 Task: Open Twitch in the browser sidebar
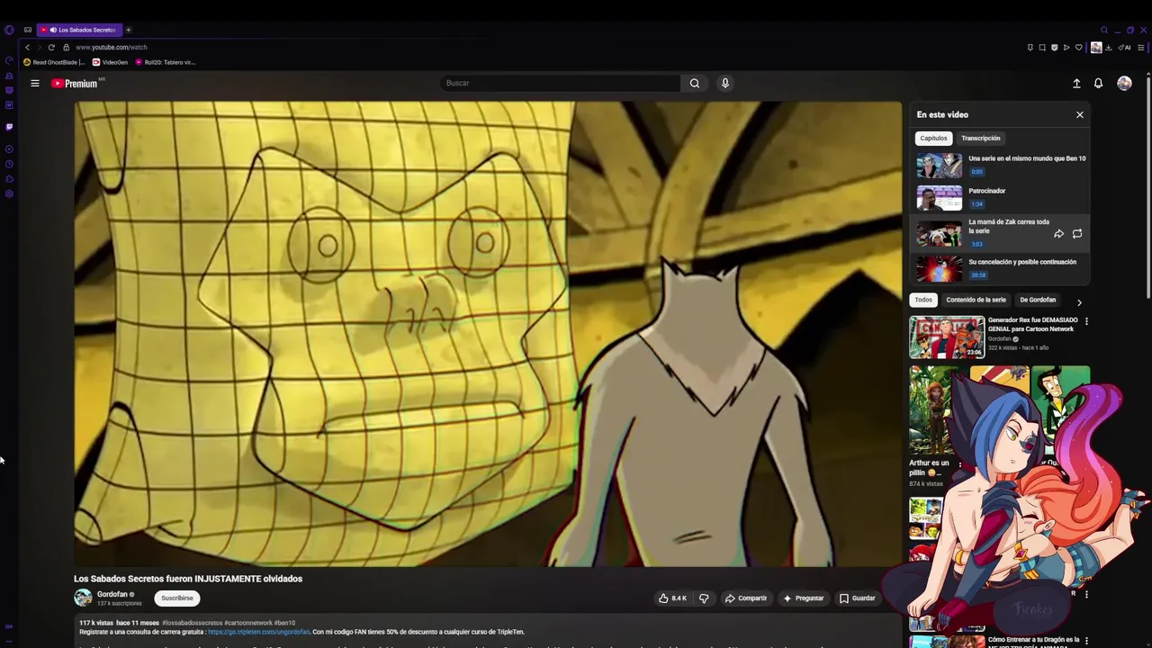pyautogui.click(x=9, y=127)
